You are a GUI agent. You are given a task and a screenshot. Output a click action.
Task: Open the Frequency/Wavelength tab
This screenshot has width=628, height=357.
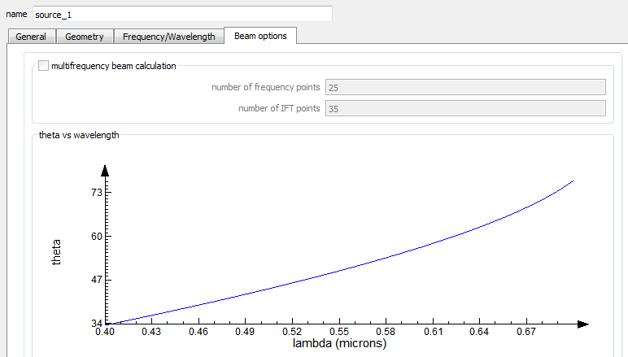click(168, 37)
